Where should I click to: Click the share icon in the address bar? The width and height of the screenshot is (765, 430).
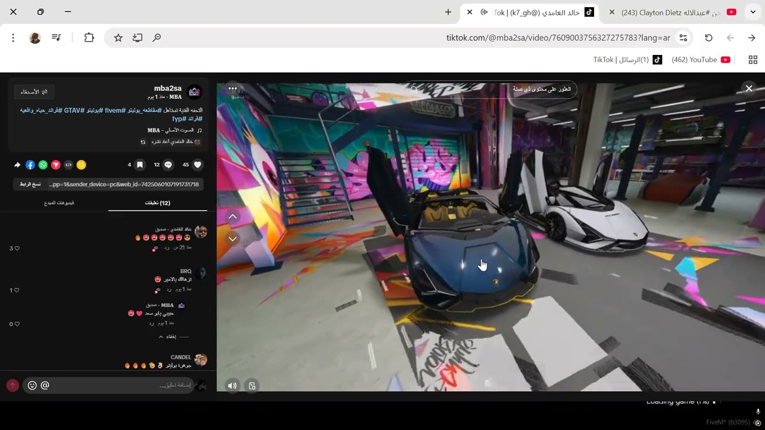(137, 38)
